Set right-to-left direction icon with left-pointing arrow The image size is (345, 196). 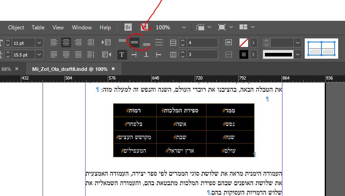pos(106,55)
